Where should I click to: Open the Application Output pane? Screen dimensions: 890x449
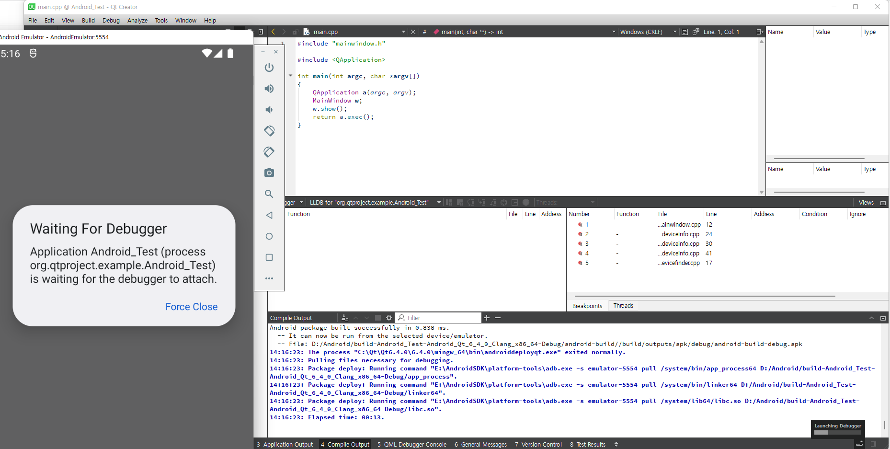285,444
